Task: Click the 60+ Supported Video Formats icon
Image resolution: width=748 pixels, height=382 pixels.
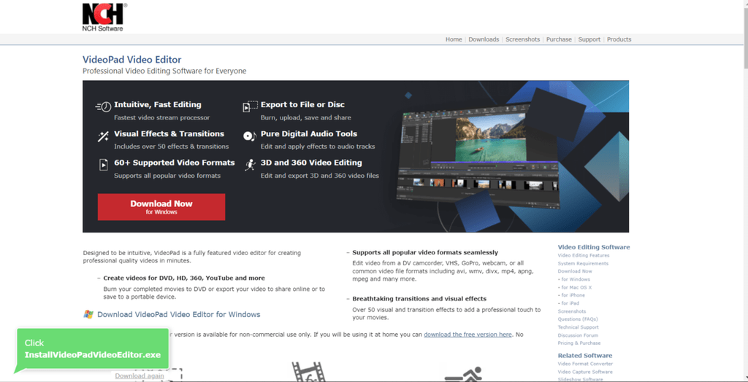Action: [x=103, y=165]
